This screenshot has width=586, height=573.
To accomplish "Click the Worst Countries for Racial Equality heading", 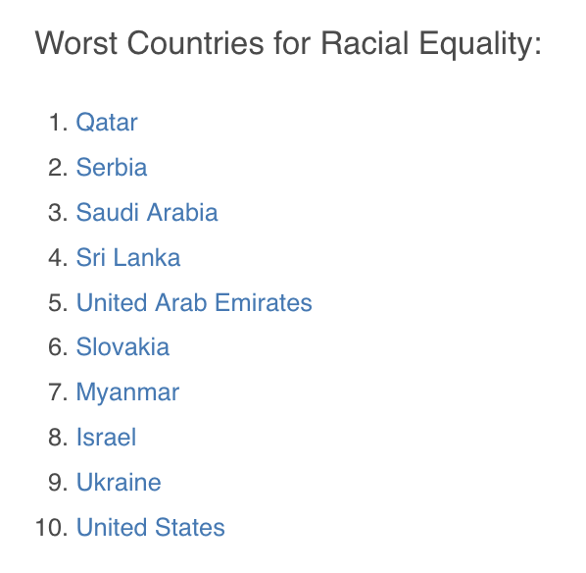I will 288,44.
